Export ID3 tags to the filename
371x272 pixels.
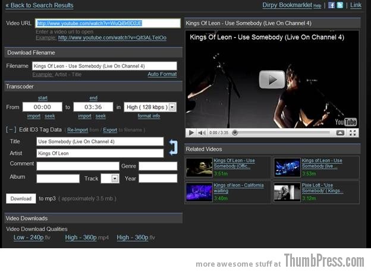[110, 129]
